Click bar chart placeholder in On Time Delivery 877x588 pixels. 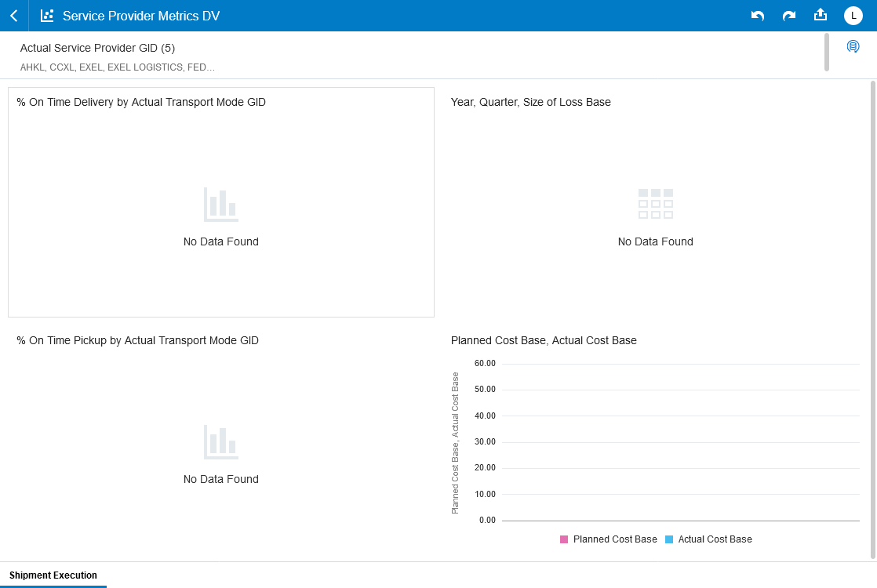click(220, 204)
